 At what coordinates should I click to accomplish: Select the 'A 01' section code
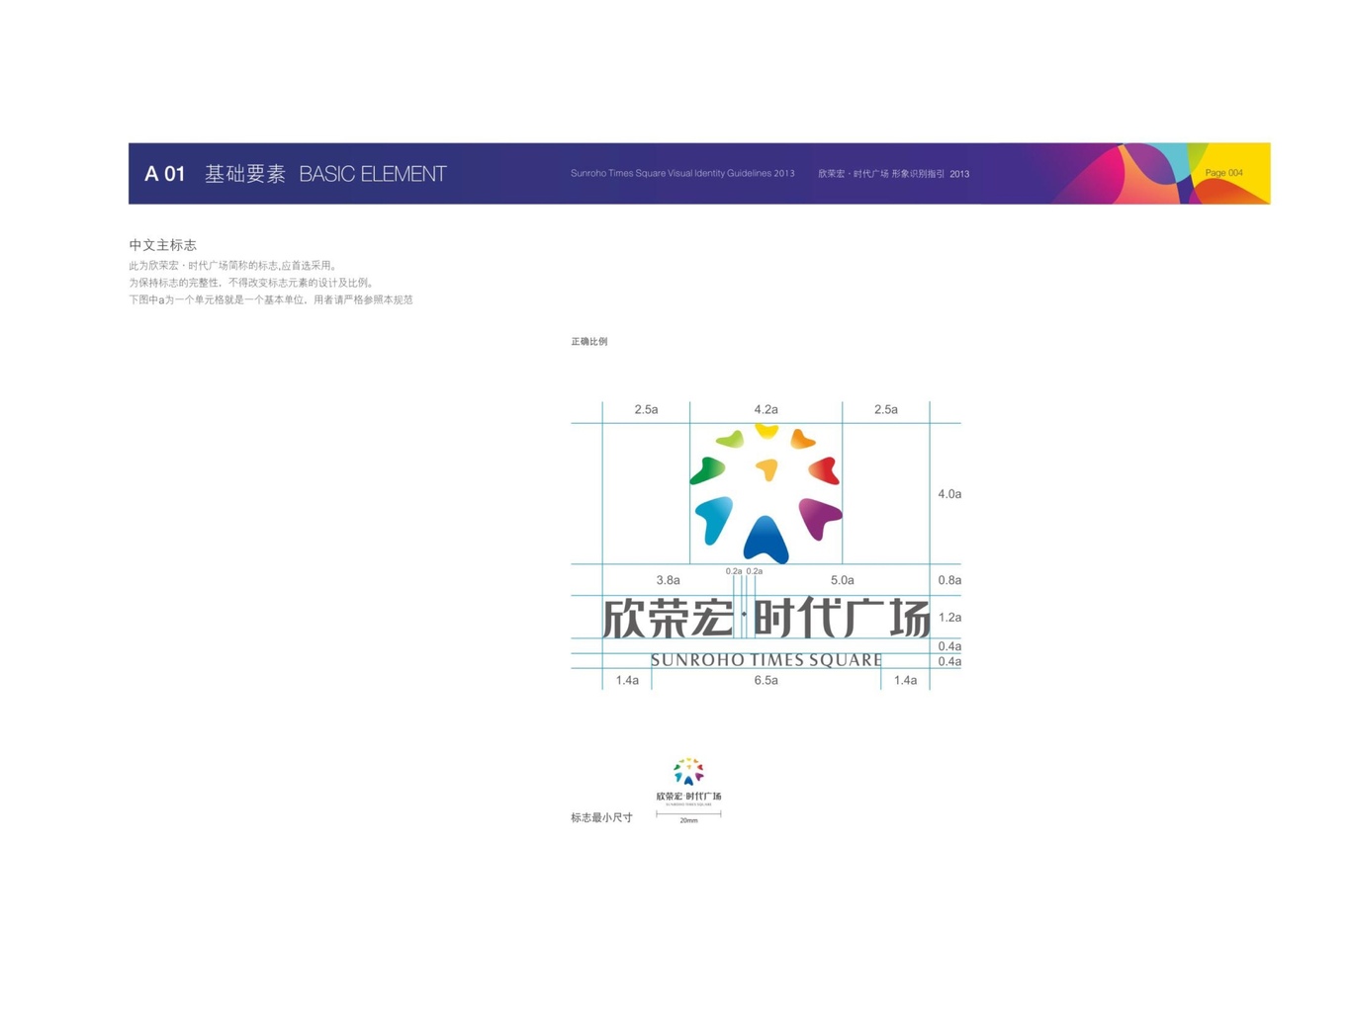164,174
